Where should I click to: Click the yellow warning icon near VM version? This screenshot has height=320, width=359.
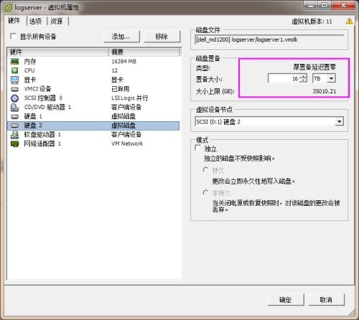point(349,21)
